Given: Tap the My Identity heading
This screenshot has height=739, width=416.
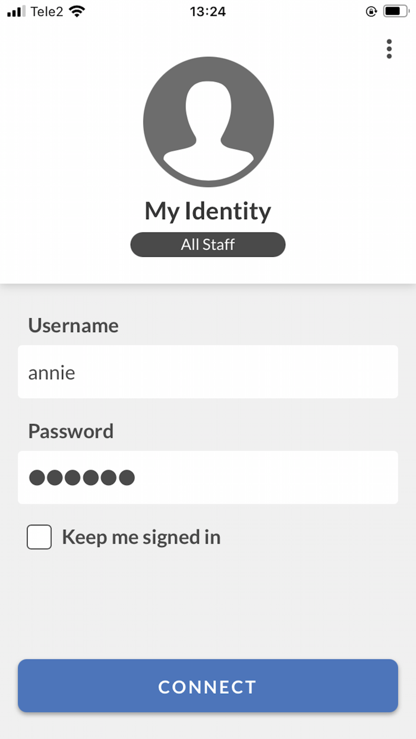Looking at the screenshot, I should [208, 211].
